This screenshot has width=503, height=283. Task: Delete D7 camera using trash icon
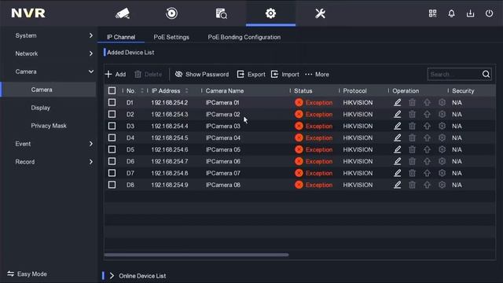(x=412, y=173)
